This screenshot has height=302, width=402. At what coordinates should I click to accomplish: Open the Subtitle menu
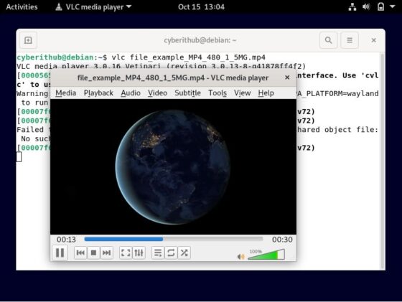(x=187, y=93)
